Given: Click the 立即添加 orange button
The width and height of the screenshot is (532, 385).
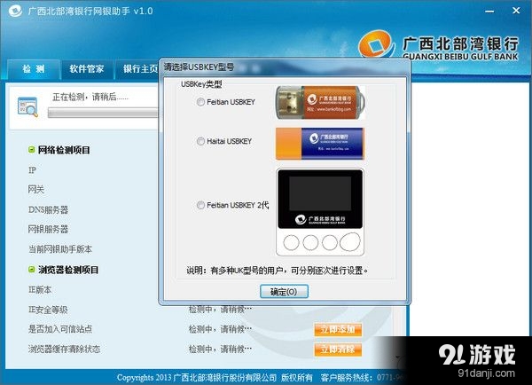Looking at the screenshot, I should 338,329.
